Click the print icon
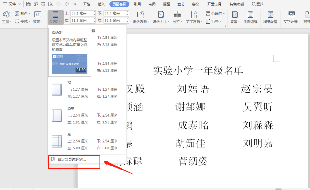 [x=43, y=4]
